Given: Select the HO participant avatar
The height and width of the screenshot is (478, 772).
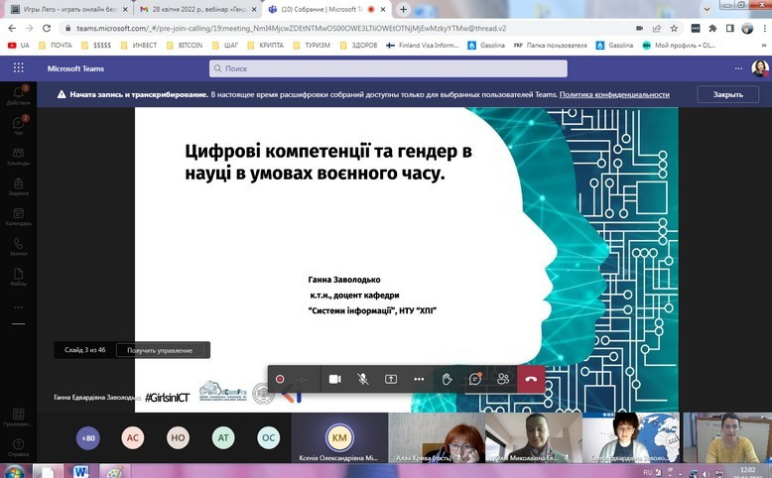Looking at the screenshot, I should pyautogui.click(x=178, y=437).
